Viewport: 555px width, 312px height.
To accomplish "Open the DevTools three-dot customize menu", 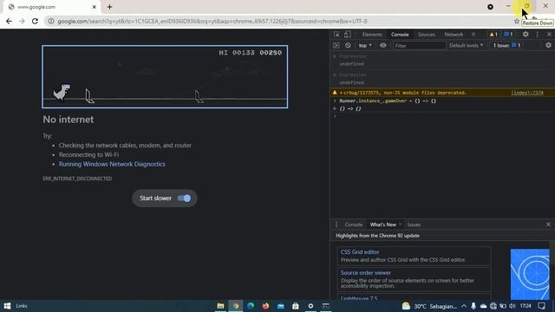I will coord(538,35).
